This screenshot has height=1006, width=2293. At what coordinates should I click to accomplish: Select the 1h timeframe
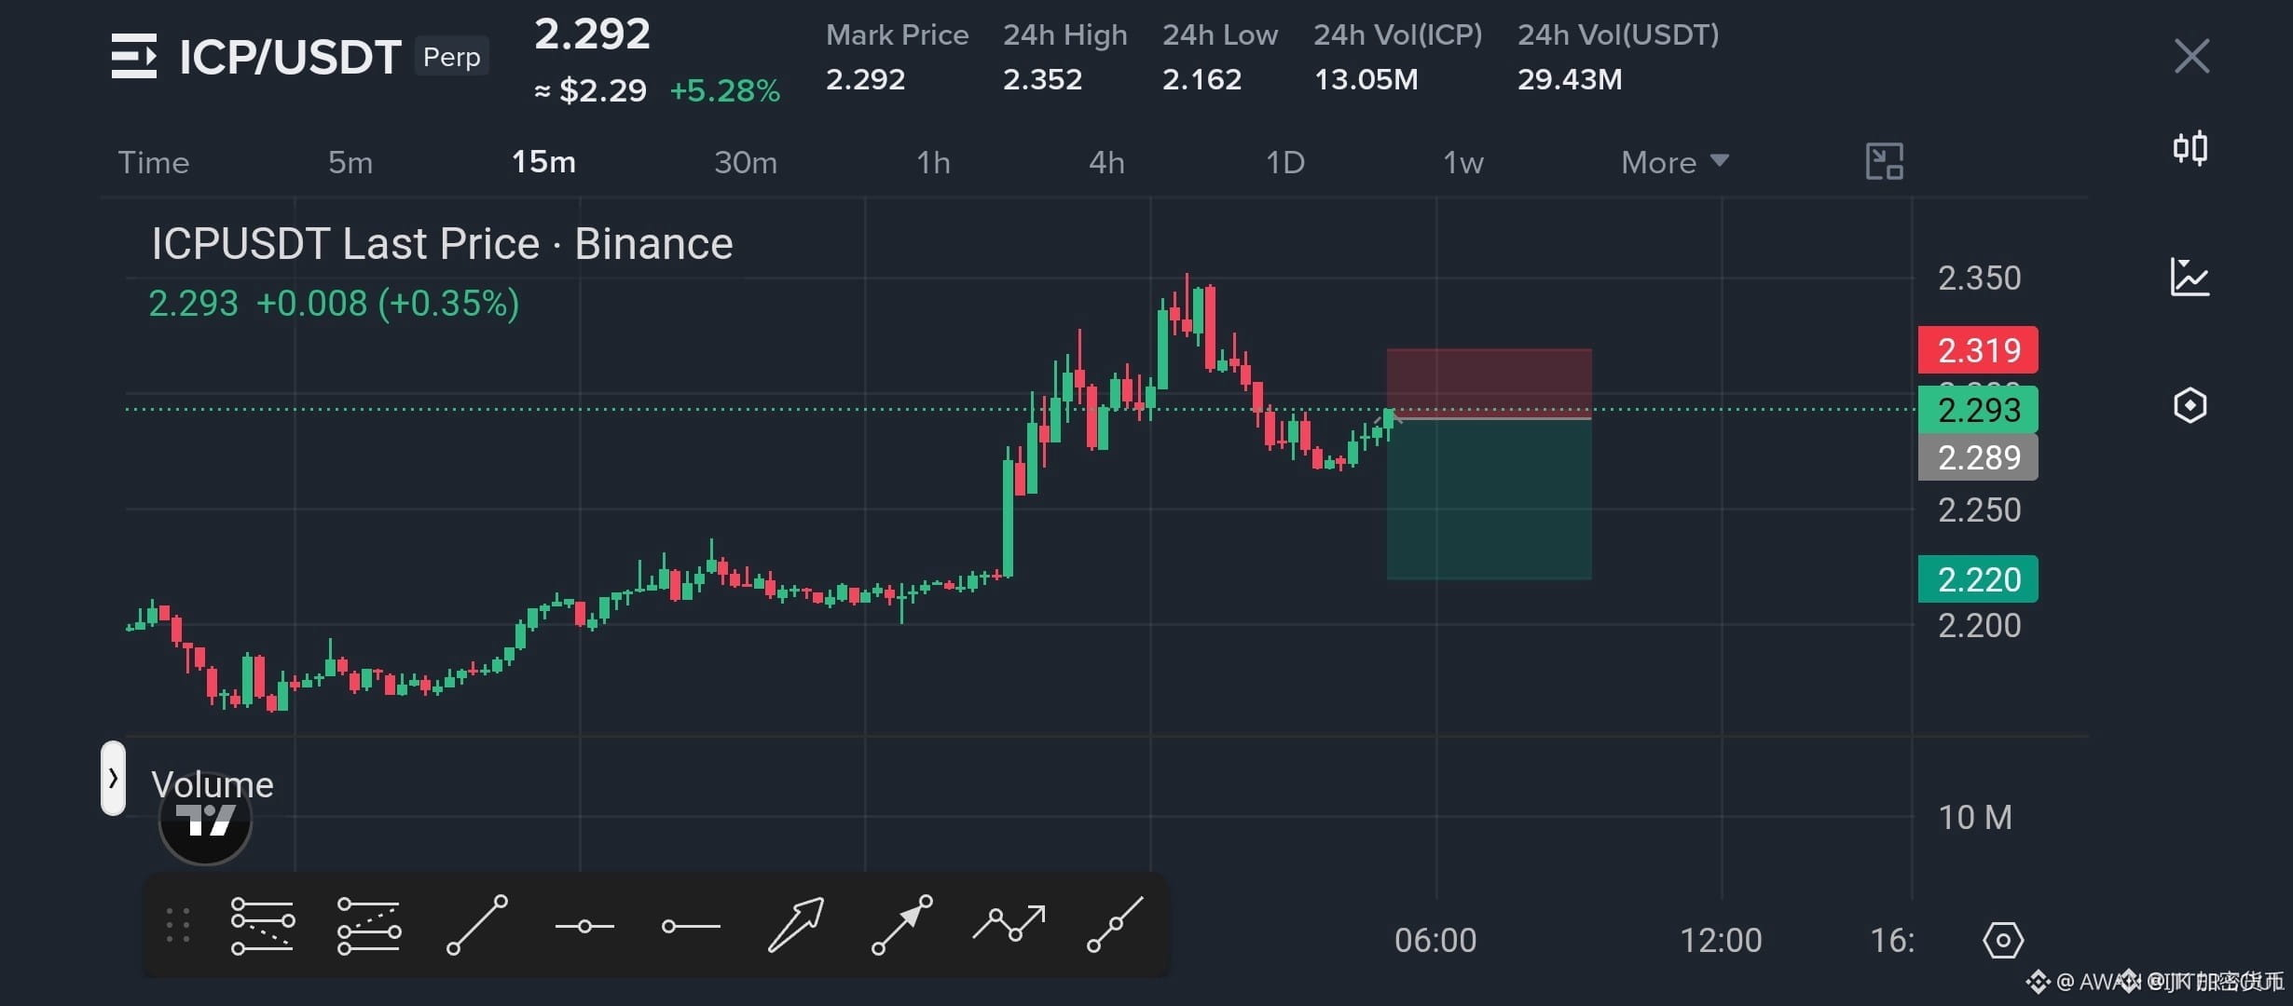pyautogui.click(x=933, y=162)
